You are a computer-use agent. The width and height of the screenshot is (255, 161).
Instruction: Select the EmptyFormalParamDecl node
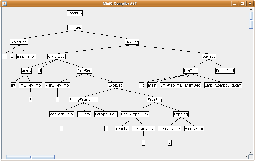180,85
